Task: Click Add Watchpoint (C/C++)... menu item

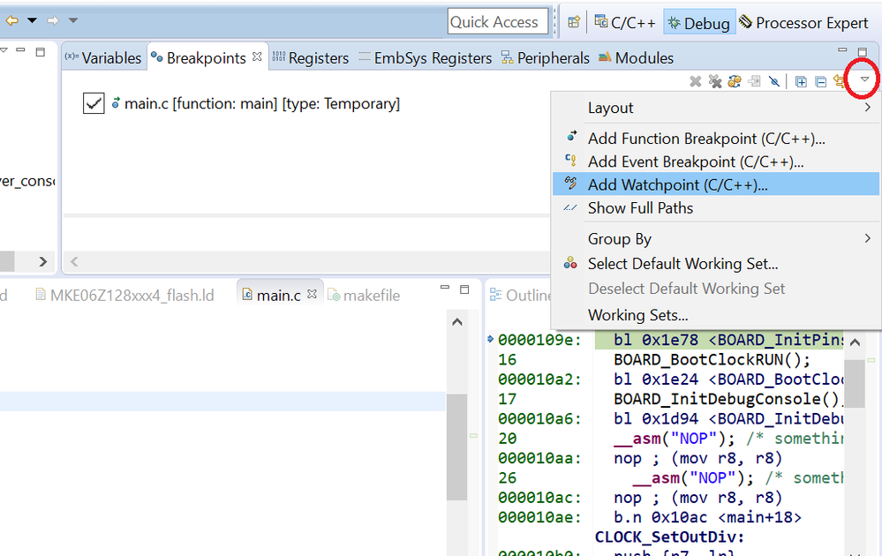Action: (x=715, y=184)
